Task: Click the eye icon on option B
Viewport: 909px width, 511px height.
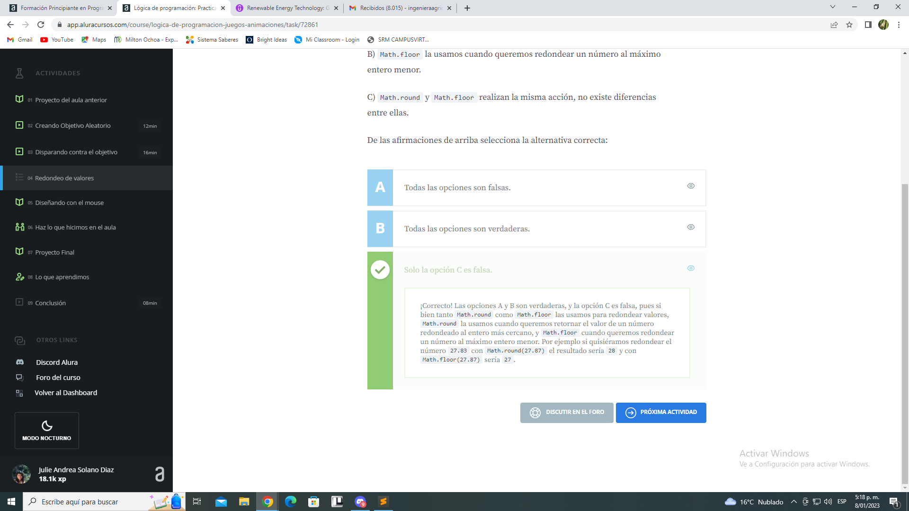Action: pos(690,227)
